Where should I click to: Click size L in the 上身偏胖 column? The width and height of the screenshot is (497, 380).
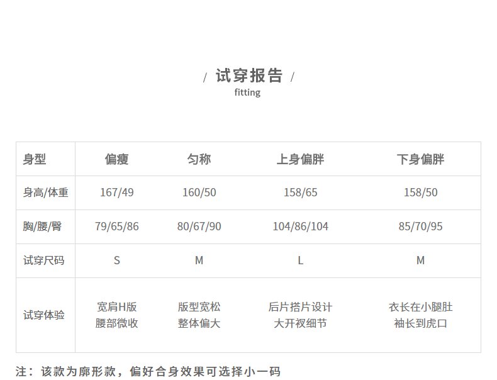tap(300, 260)
